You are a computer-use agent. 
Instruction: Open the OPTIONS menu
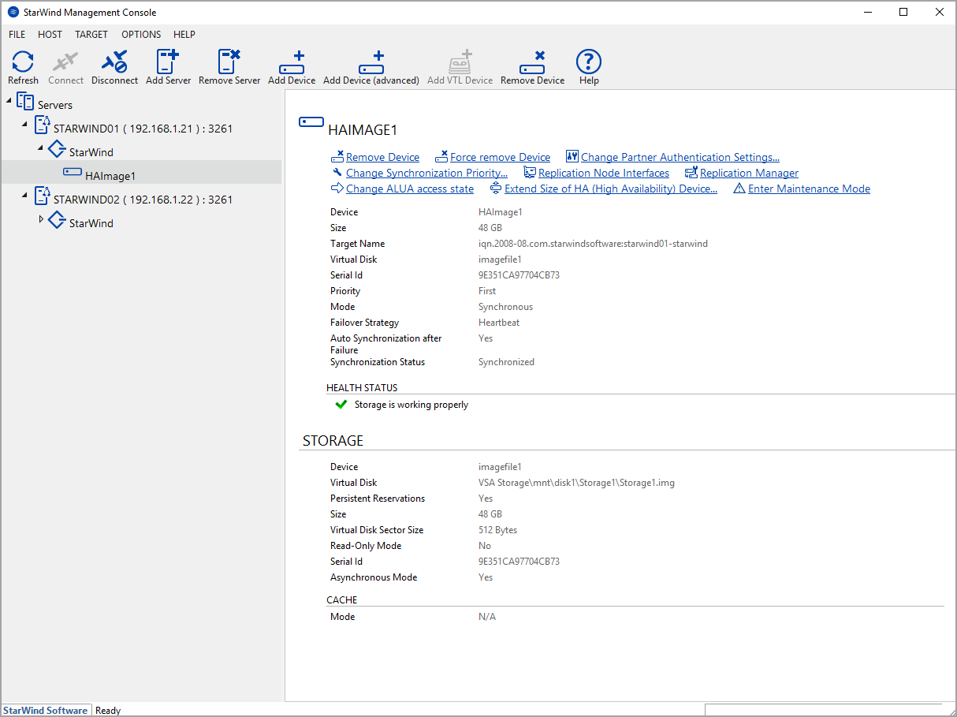tap(141, 35)
